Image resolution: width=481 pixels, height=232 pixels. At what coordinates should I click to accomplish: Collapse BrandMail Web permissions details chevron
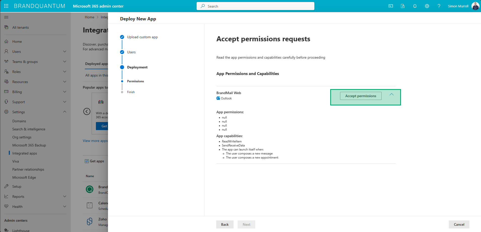pos(392,94)
